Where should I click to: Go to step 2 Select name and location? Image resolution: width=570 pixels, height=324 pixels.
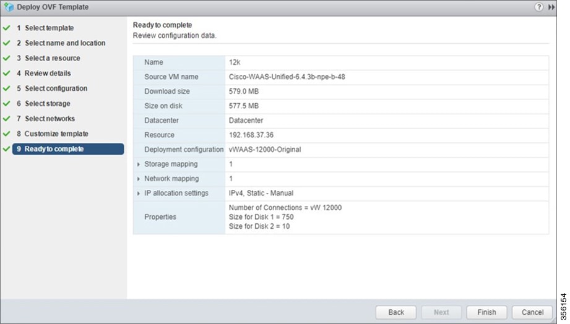[61, 43]
